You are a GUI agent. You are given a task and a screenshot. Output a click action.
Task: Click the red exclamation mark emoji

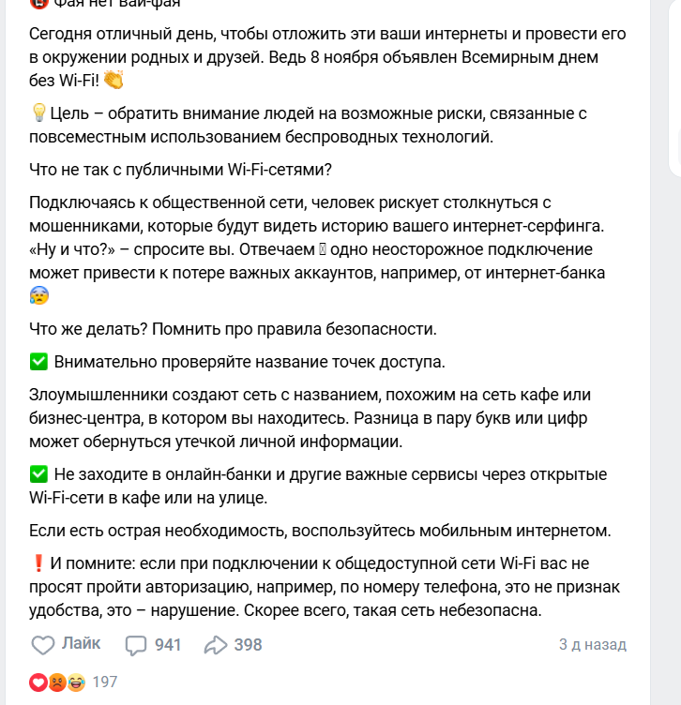coord(38,563)
